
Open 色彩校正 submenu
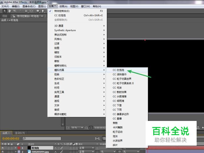(x=77, y=79)
